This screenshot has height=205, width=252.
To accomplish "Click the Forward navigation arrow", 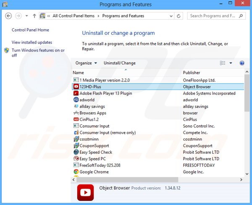I will point(18,16).
